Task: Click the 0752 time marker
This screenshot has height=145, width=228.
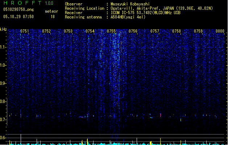Action: (46, 31)
